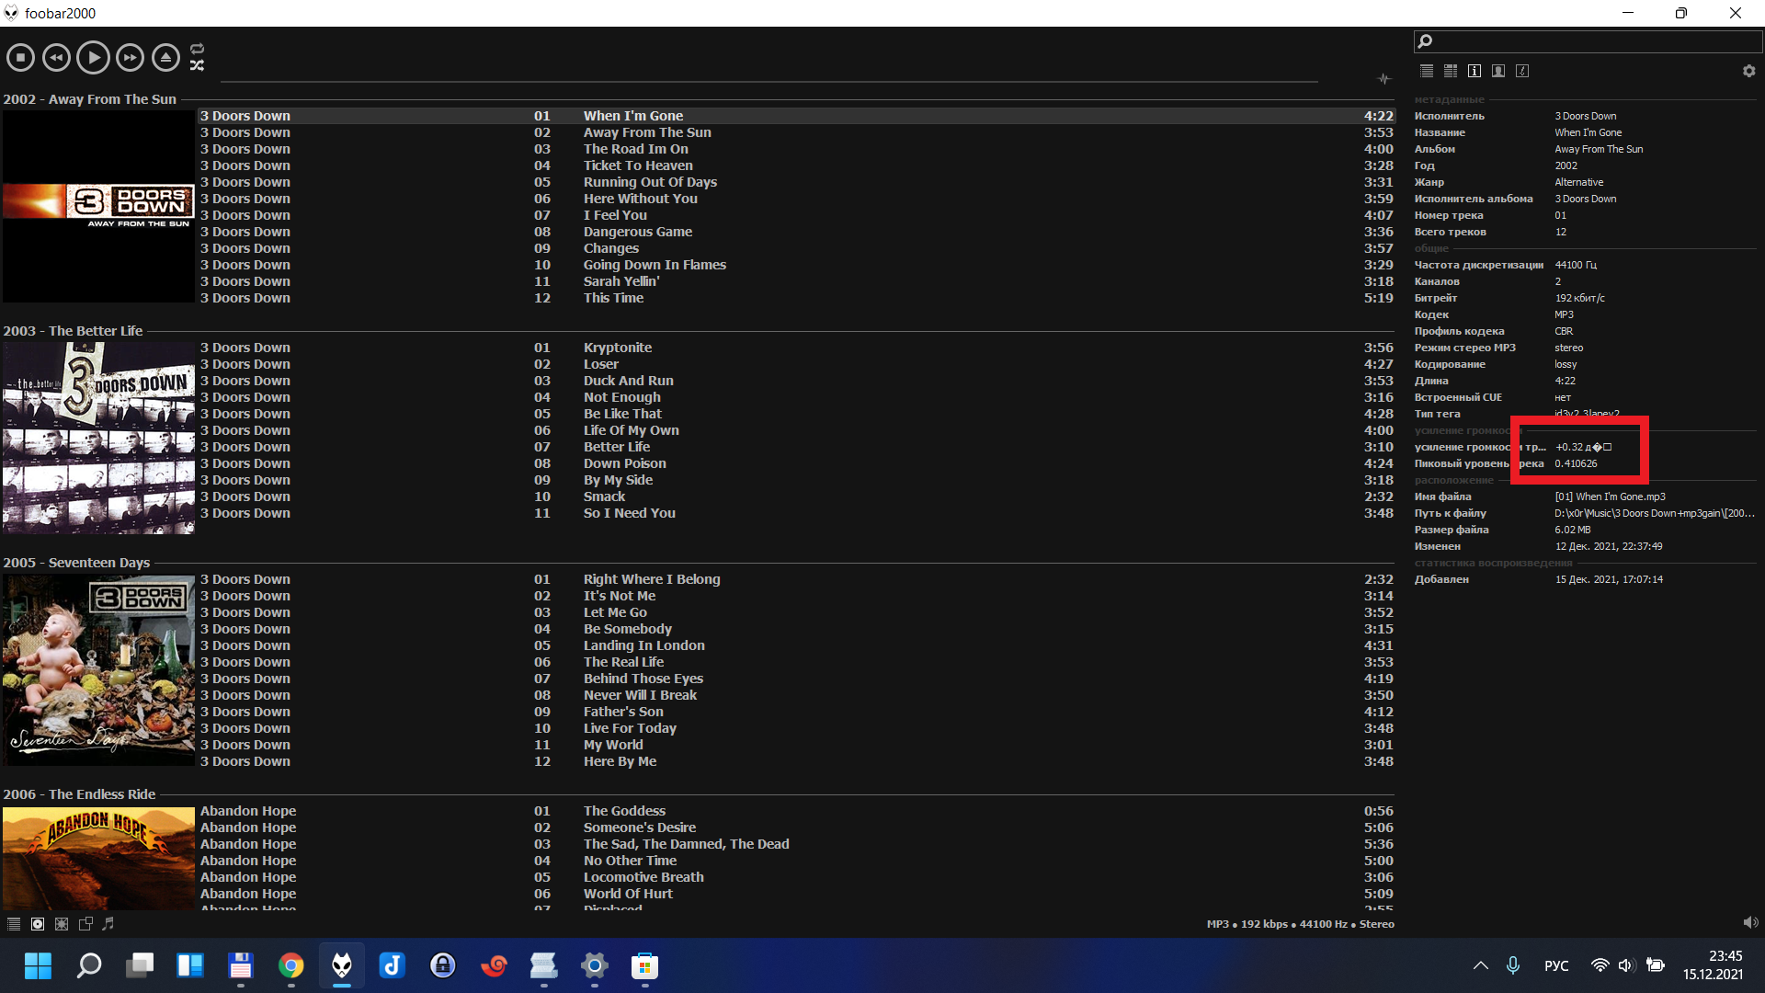Screen dimensions: 1765x993
Task: Open Google Chrome from the taskbar
Action: tap(291, 965)
